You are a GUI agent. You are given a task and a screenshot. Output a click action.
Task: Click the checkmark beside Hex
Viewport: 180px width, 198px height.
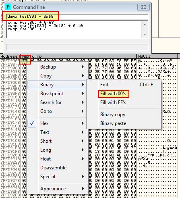32,123
